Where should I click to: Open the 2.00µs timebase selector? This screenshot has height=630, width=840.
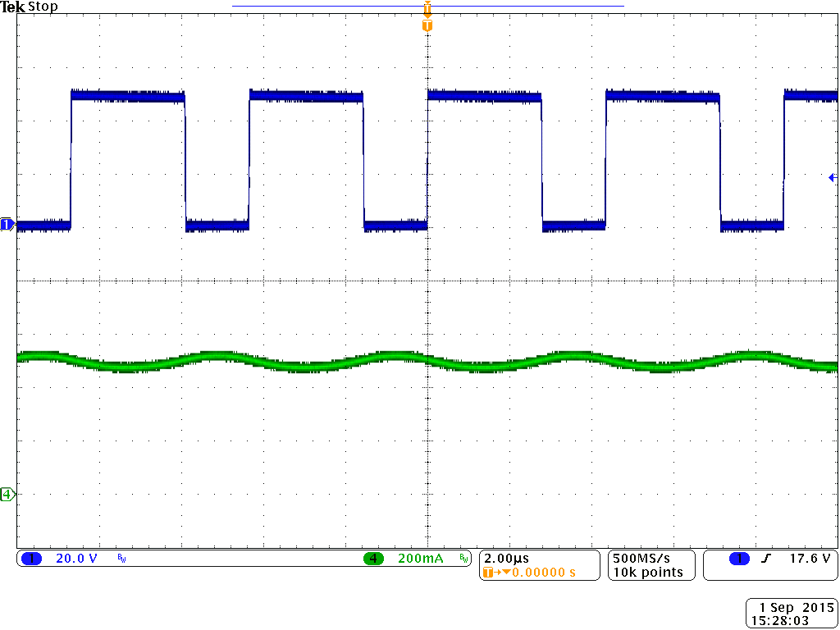504,558
